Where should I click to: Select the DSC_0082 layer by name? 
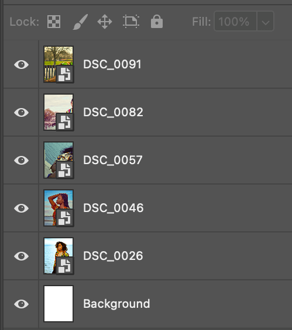(113, 112)
